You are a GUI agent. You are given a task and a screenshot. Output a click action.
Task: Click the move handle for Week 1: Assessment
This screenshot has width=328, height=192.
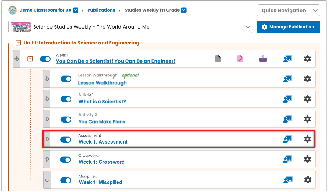coord(47,139)
